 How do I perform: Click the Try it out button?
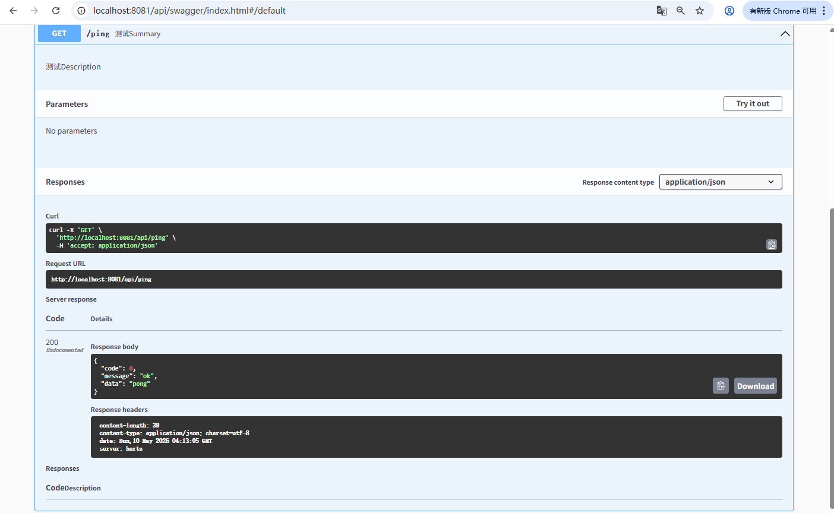(x=753, y=103)
